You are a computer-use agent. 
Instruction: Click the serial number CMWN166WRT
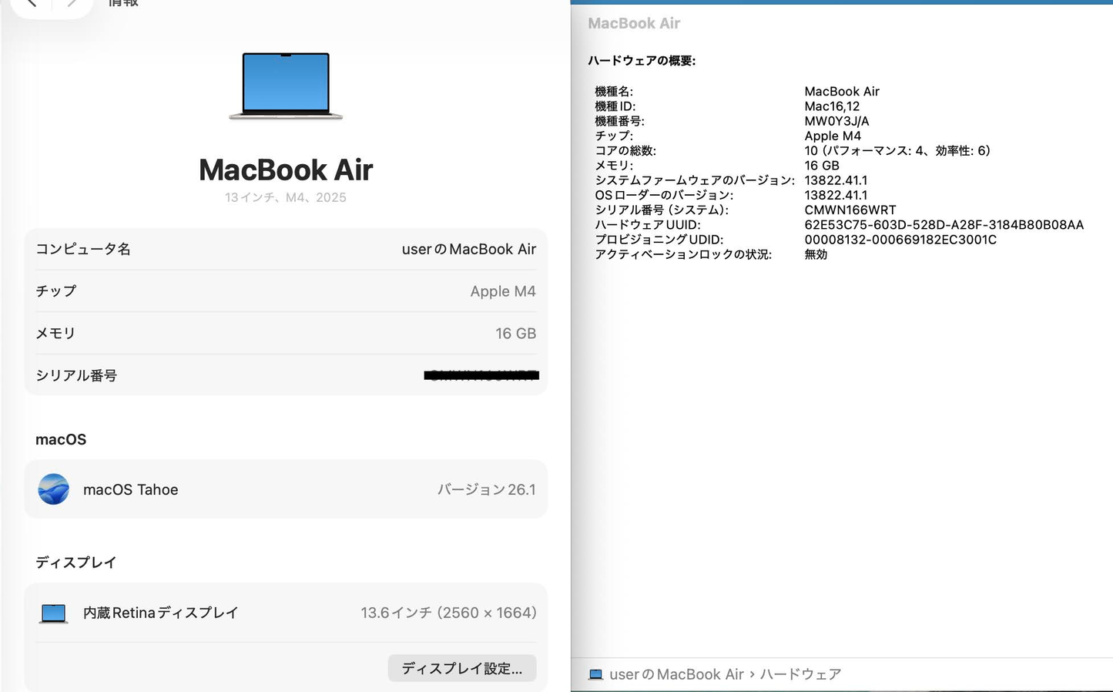click(x=850, y=210)
